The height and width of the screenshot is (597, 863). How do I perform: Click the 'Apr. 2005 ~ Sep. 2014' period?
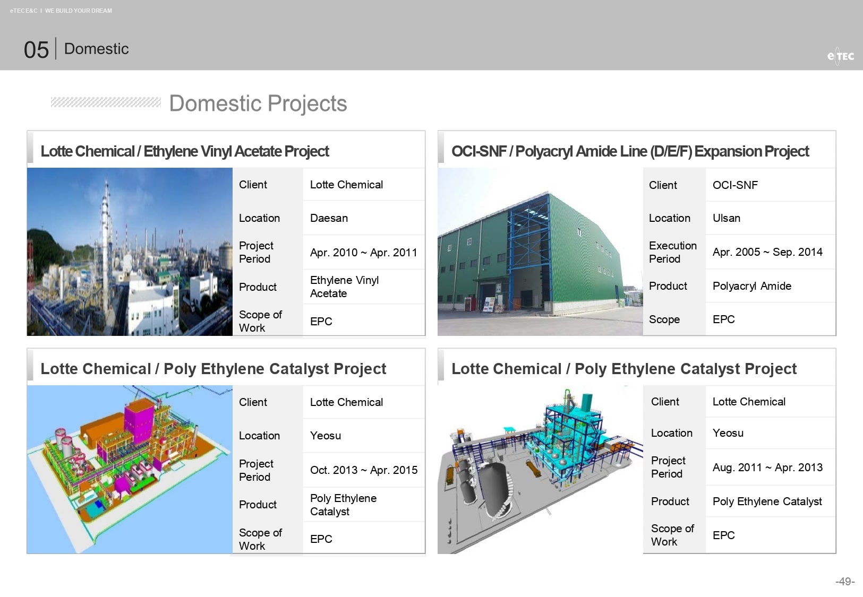pos(768,252)
